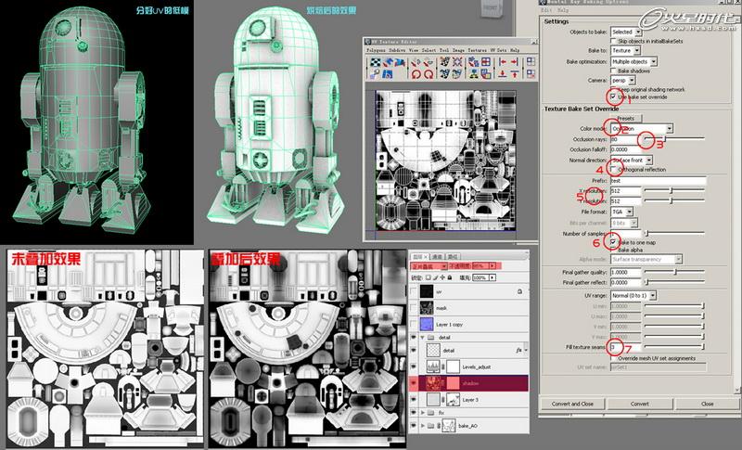Image resolution: width=742 pixels, height=450 pixels.
Task: Collapse the detail layer group arrow
Action: (x=422, y=338)
